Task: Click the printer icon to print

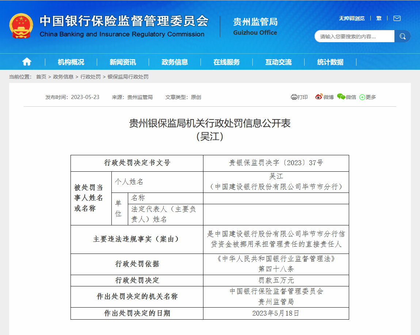Action: pos(294,97)
